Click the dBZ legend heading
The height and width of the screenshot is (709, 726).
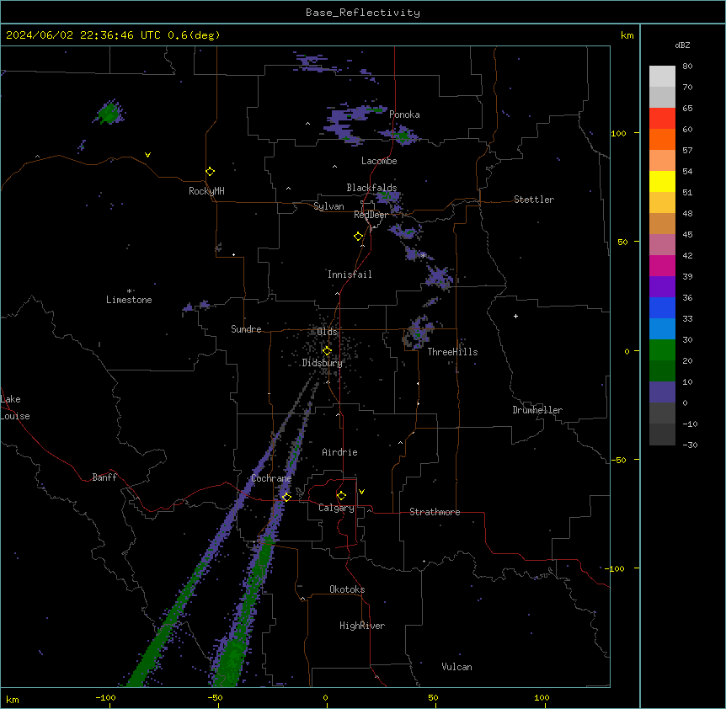click(682, 45)
